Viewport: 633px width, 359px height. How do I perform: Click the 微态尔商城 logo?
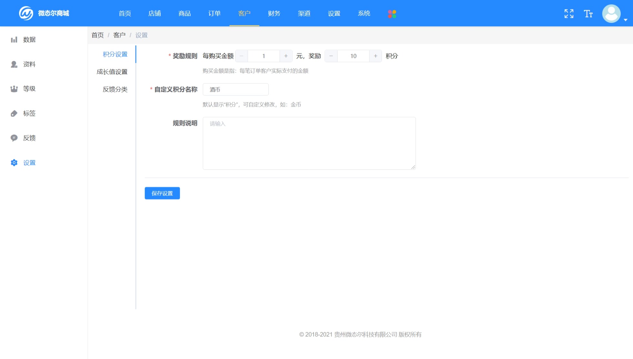coord(42,13)
